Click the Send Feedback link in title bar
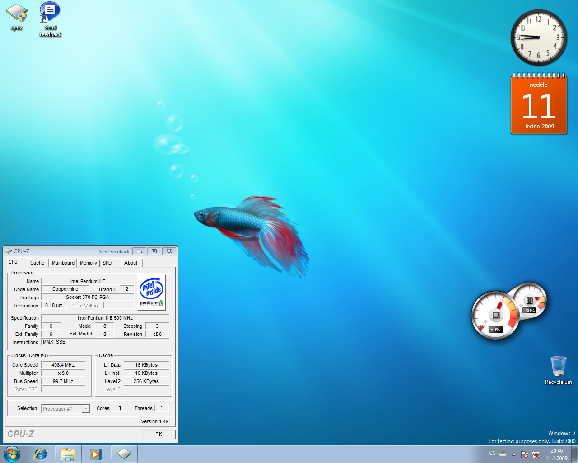578x463 pixels. pos(114,252)
